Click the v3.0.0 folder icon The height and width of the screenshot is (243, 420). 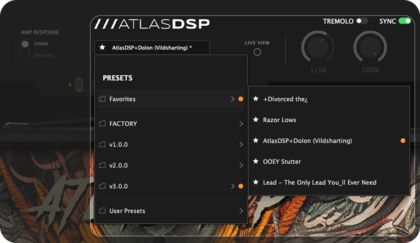coord(102,186)
